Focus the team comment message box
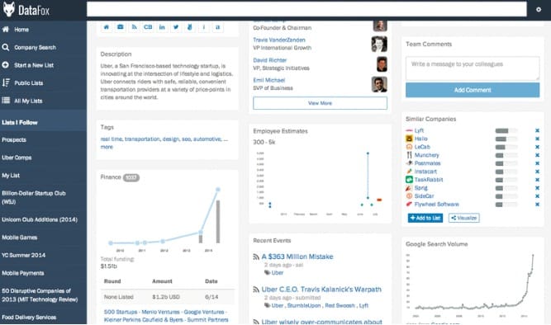 (x=473, y=68)
